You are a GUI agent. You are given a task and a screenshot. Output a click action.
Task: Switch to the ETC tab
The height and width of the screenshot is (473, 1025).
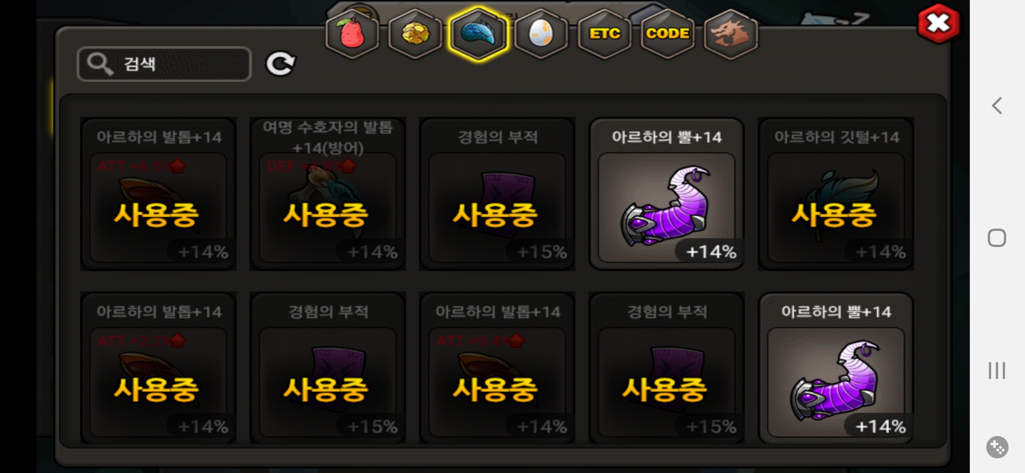pos(604,34)
